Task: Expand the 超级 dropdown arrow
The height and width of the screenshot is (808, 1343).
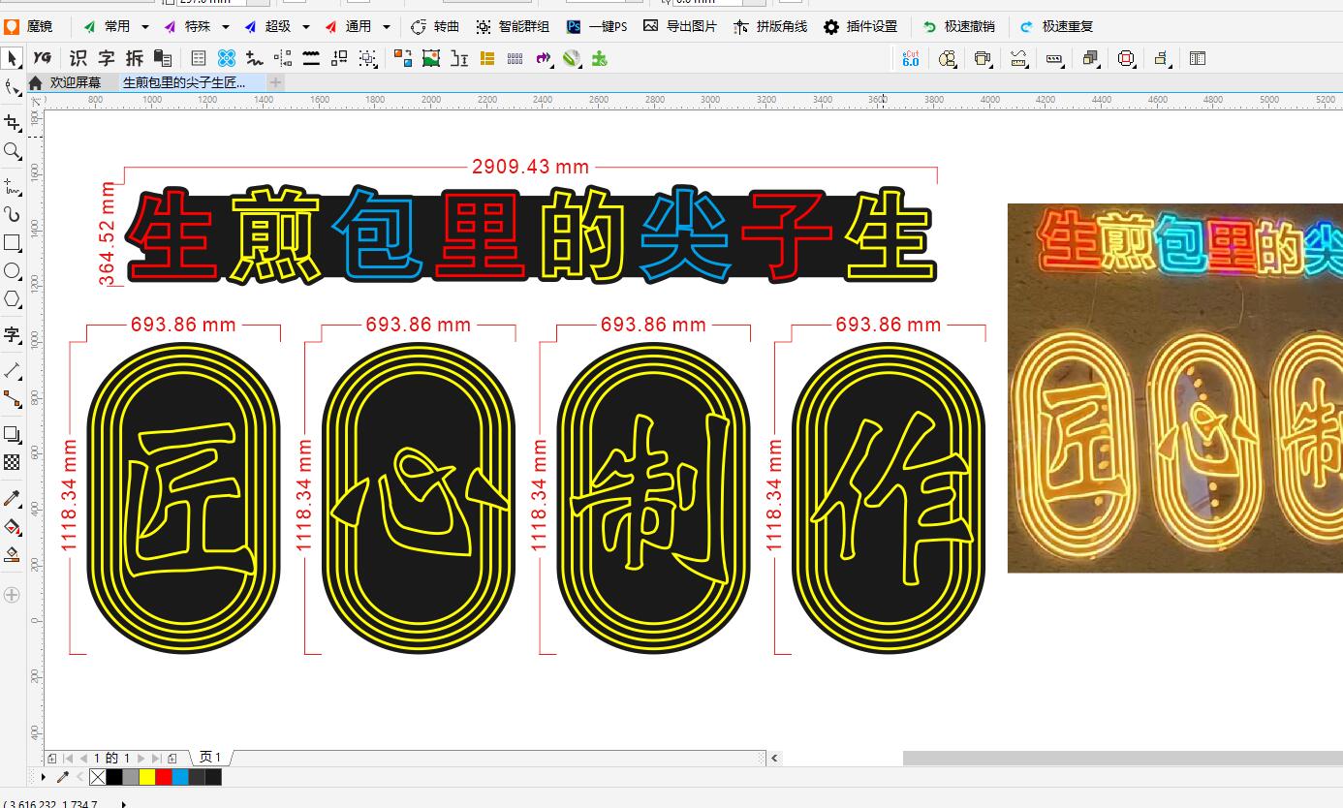Action: pyautogui.click(x=306, y=27)
